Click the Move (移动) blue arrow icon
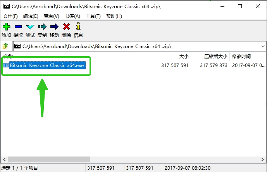The height and width of the screenshot is (172, 267). tap(54, 27)
